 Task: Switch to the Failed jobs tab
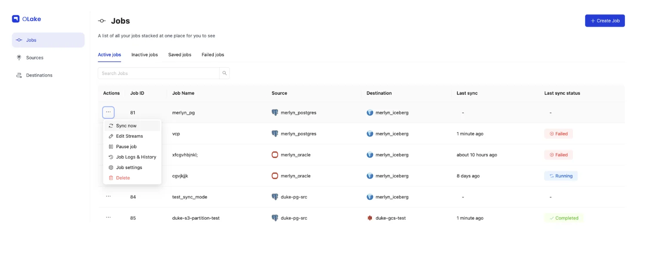(213, 55)
